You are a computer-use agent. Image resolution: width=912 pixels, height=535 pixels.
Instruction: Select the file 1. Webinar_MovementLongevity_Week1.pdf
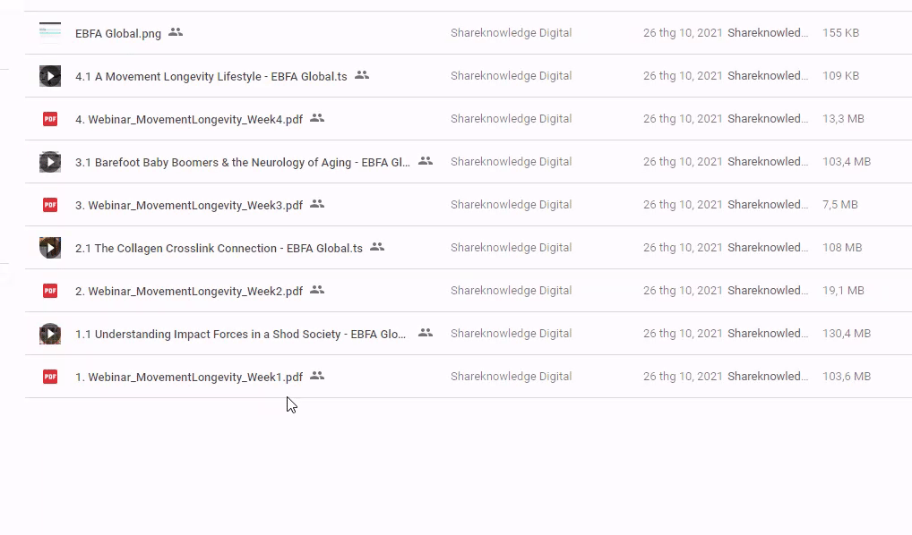[189, 377]
